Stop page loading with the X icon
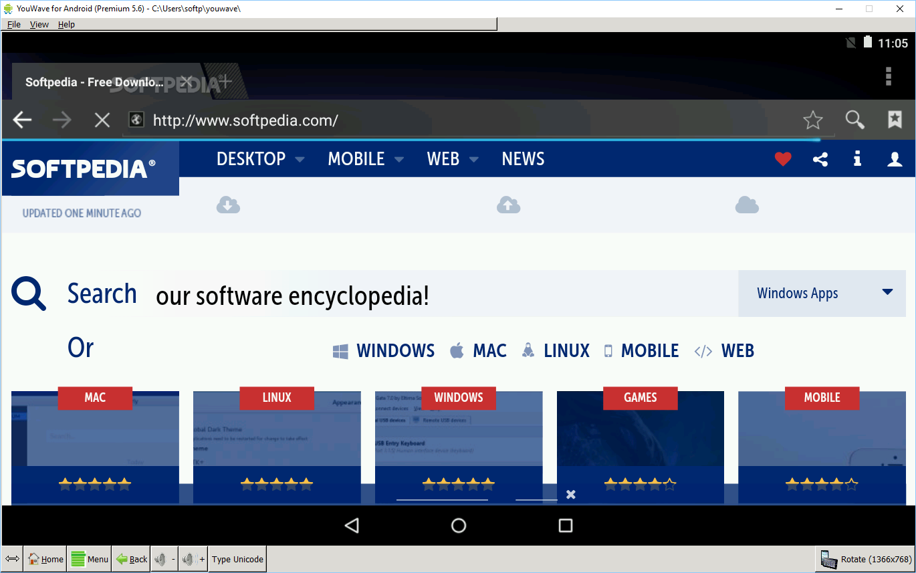916x573 pixels. pyautogui.click(x=102, y=120)
